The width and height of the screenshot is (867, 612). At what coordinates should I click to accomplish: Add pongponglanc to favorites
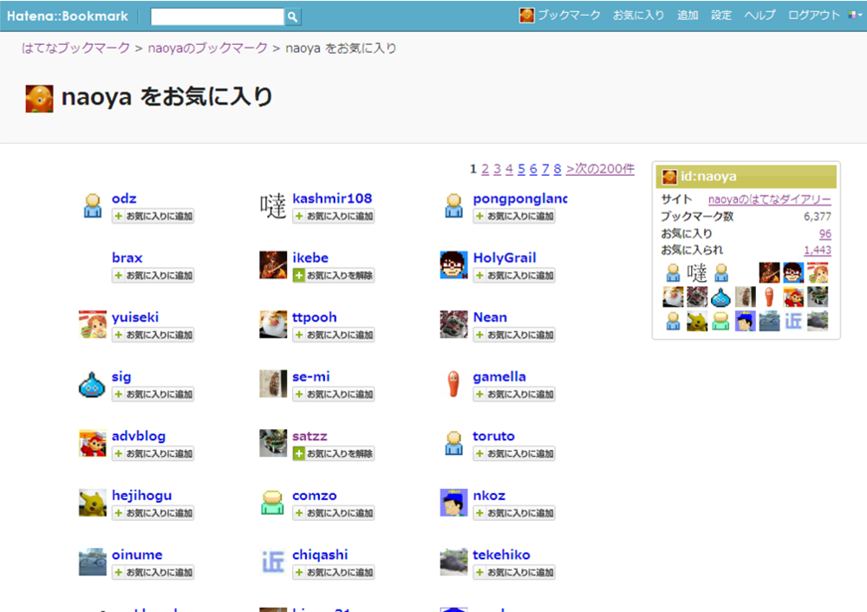click(514, 216)
